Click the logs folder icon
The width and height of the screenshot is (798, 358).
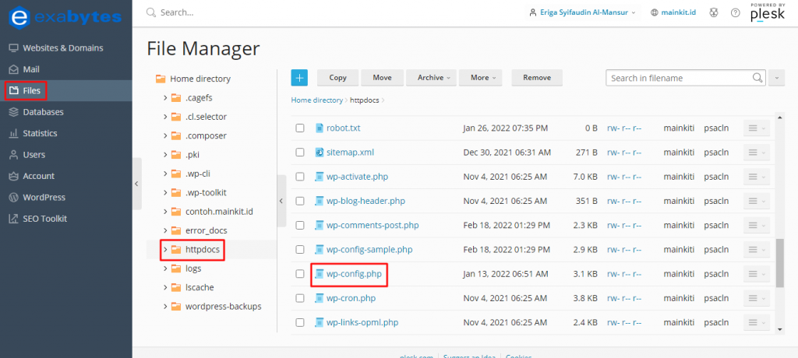pyautogui.click(x=176, y=268)
